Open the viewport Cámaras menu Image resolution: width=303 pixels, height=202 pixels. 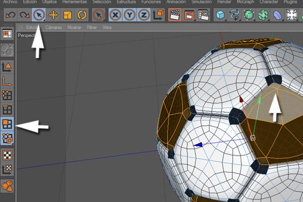coord(54,27)
